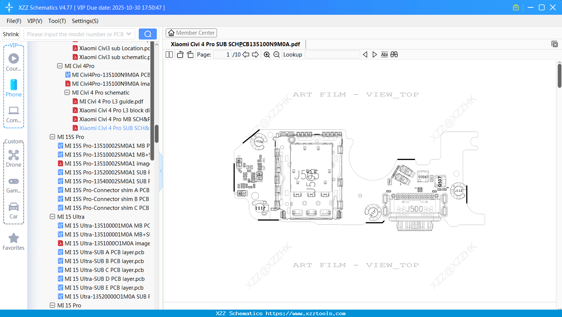Open the Tool(T) menu
Viewport: 562px width, 317px height.
coord(57,21)
